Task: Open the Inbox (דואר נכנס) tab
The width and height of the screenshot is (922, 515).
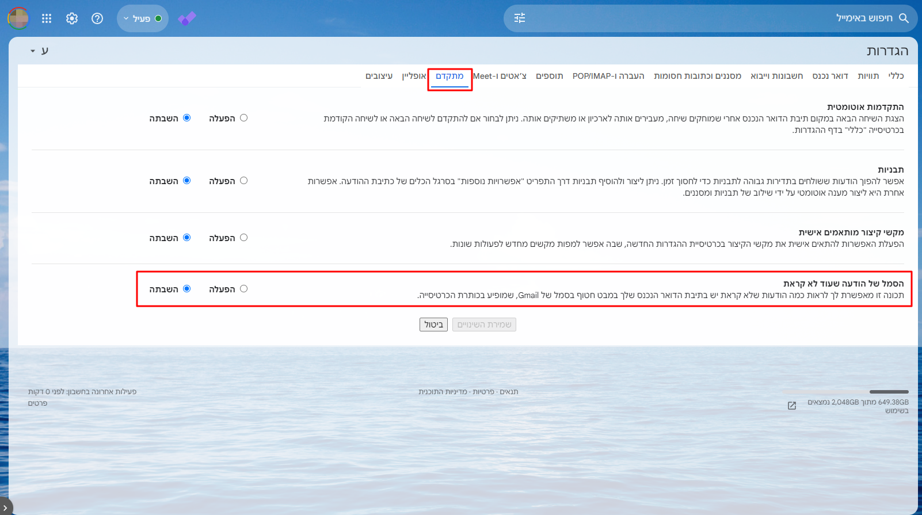Action: [x=830, y=76]
